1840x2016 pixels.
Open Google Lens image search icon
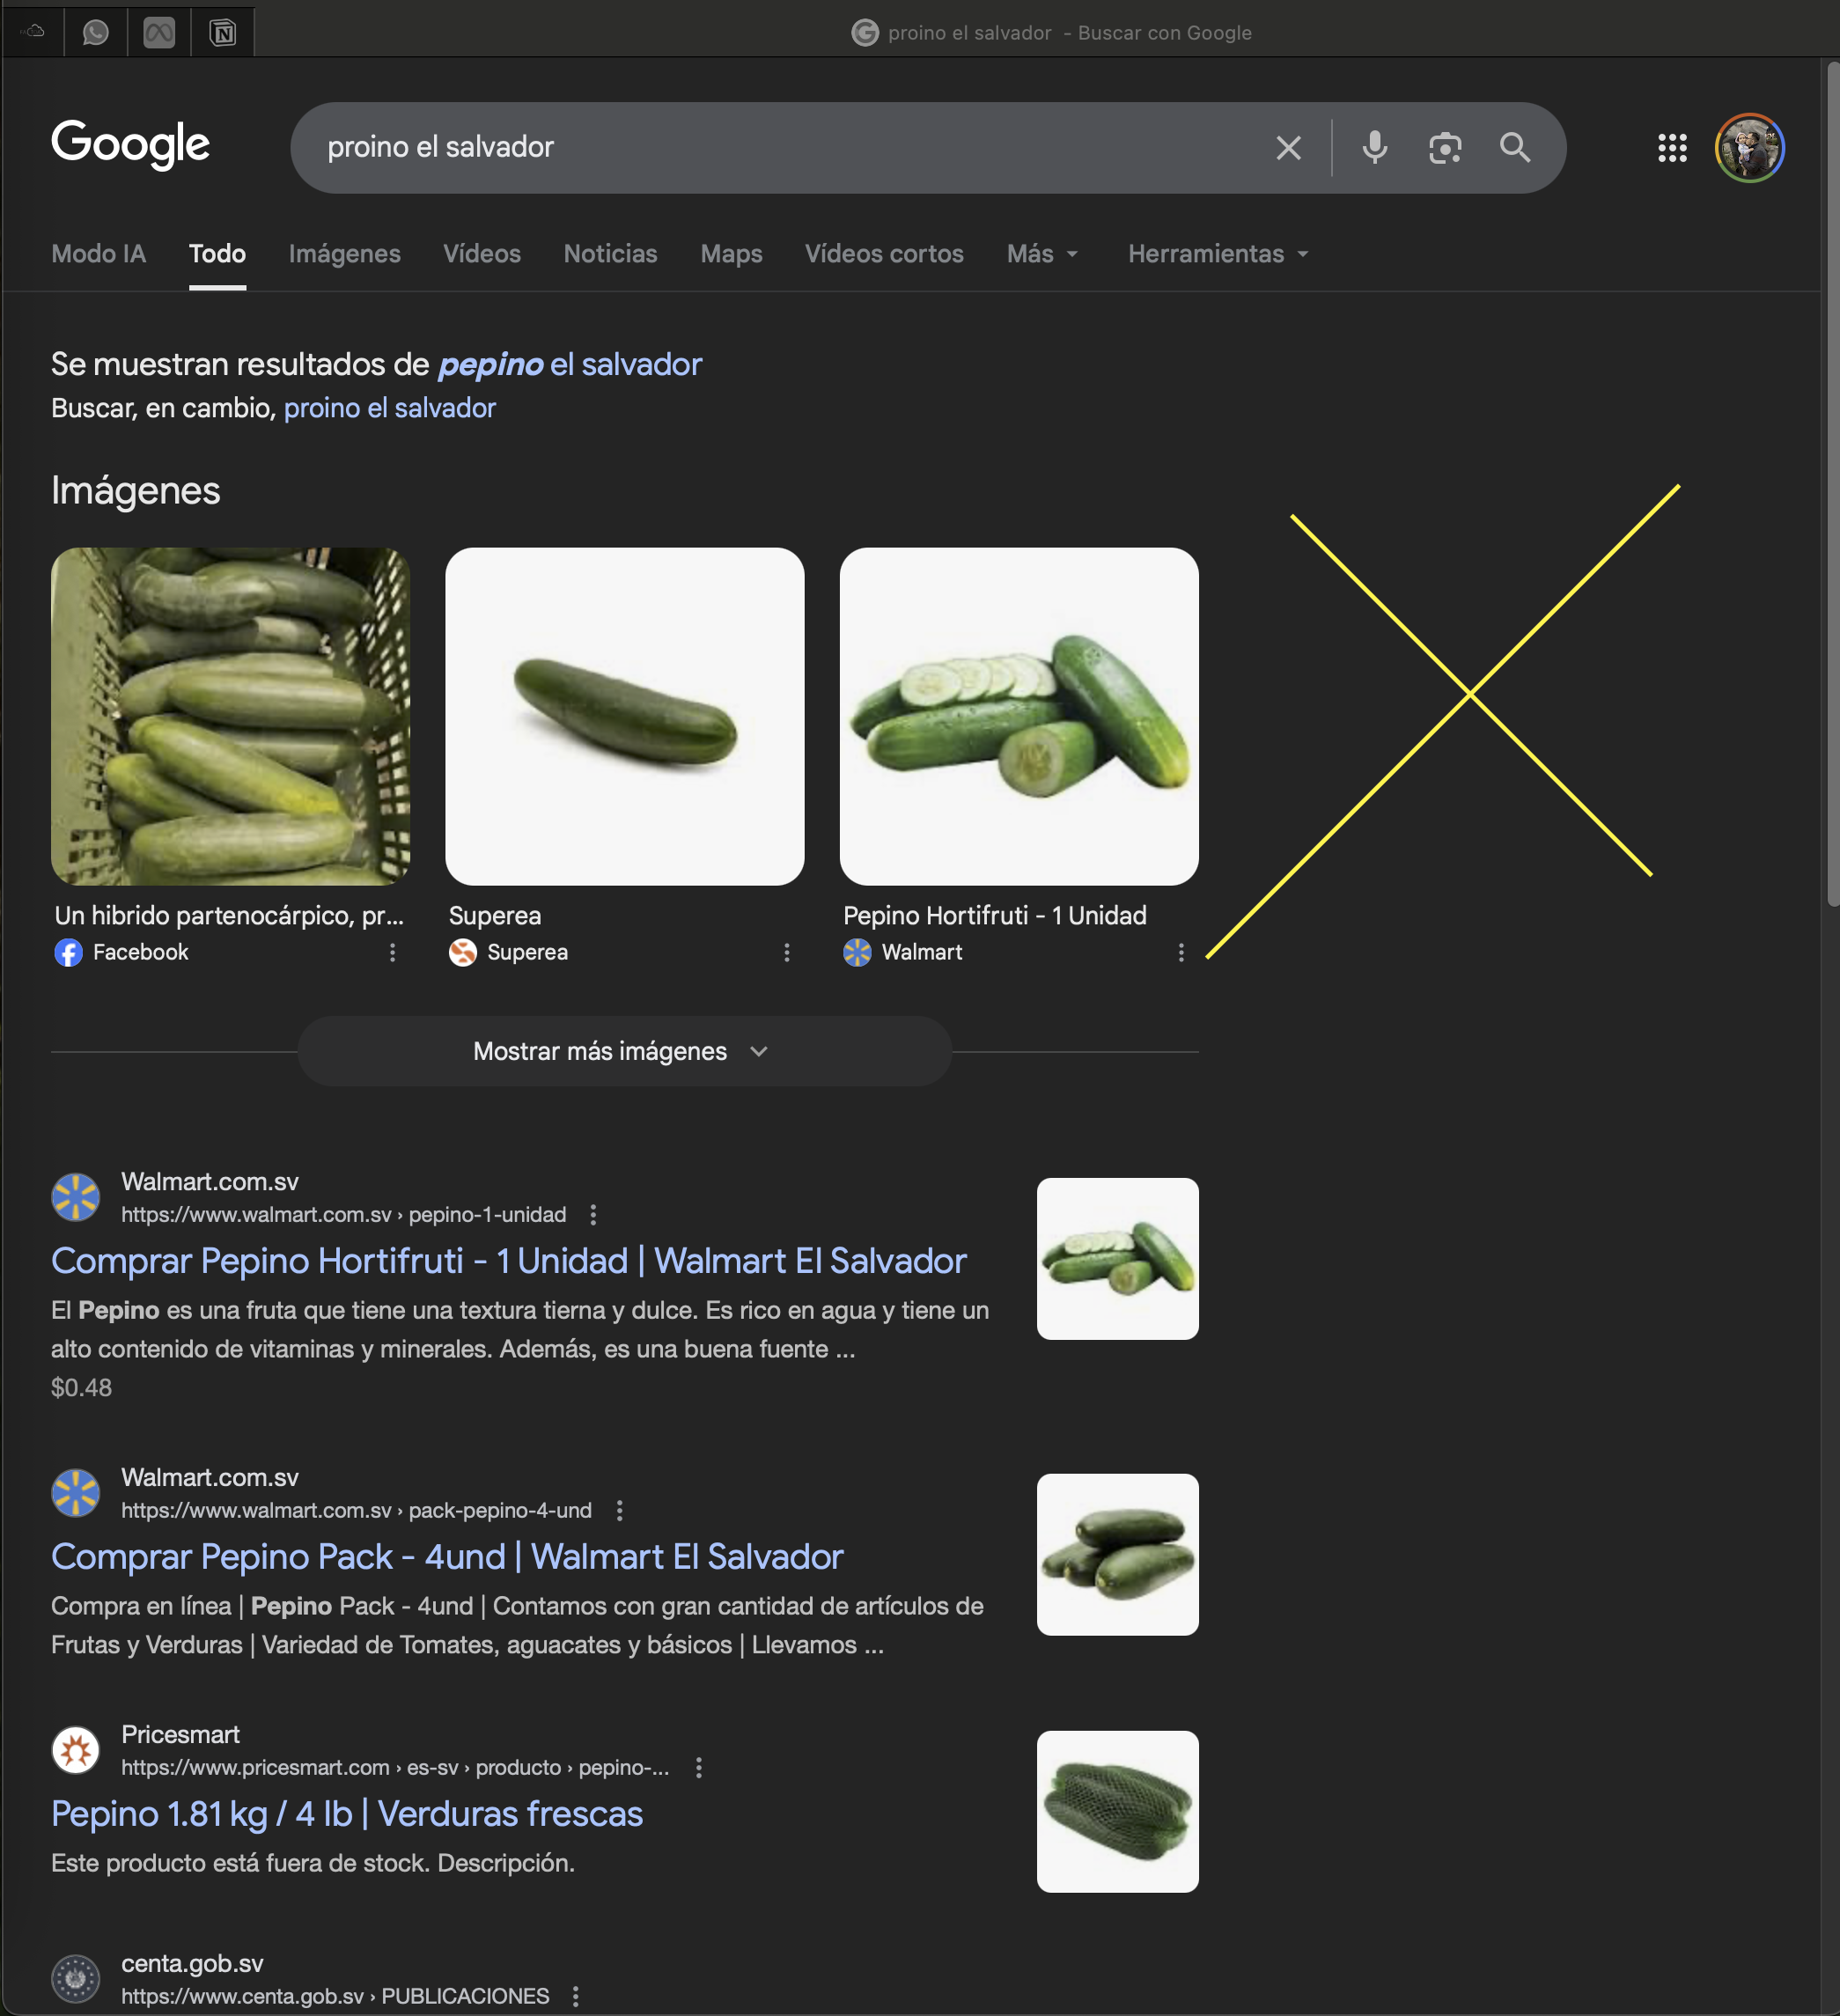click(1445, 148)
